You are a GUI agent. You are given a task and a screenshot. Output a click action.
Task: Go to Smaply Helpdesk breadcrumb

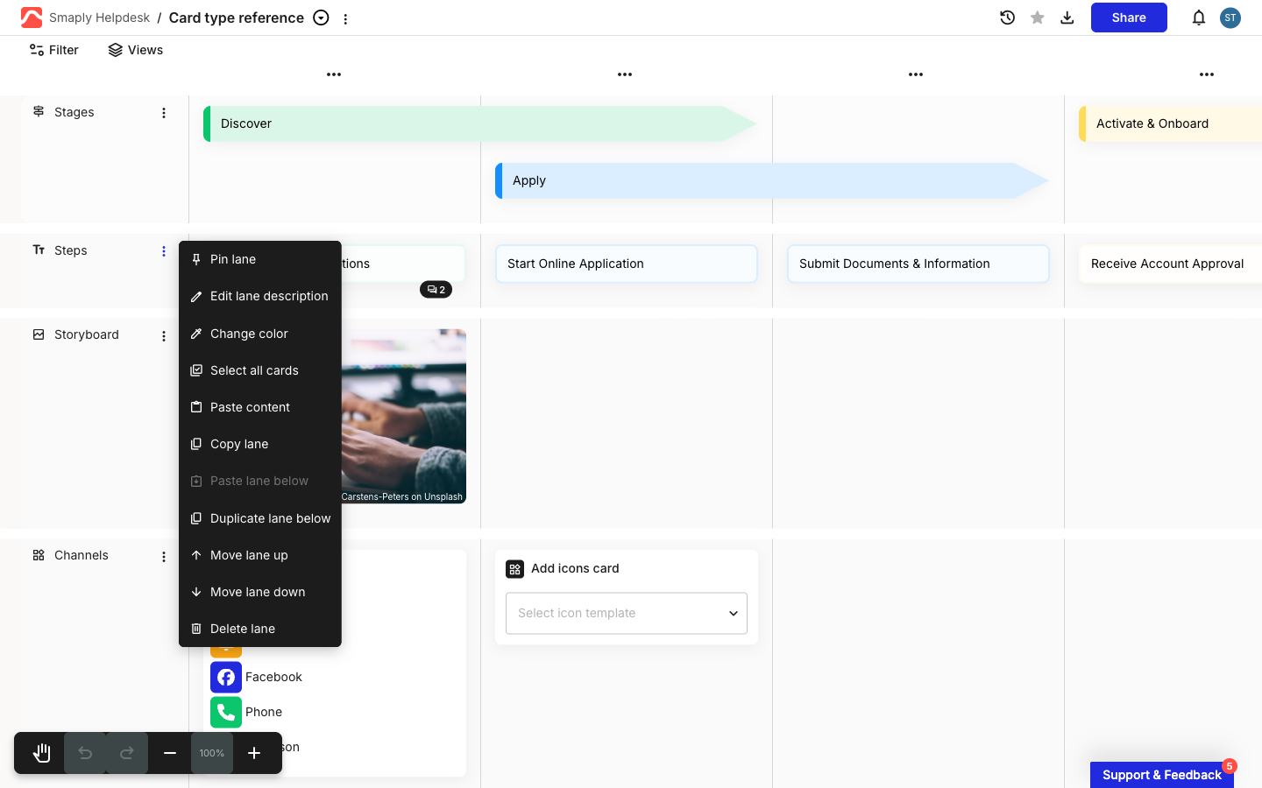[x=99, y=18]
